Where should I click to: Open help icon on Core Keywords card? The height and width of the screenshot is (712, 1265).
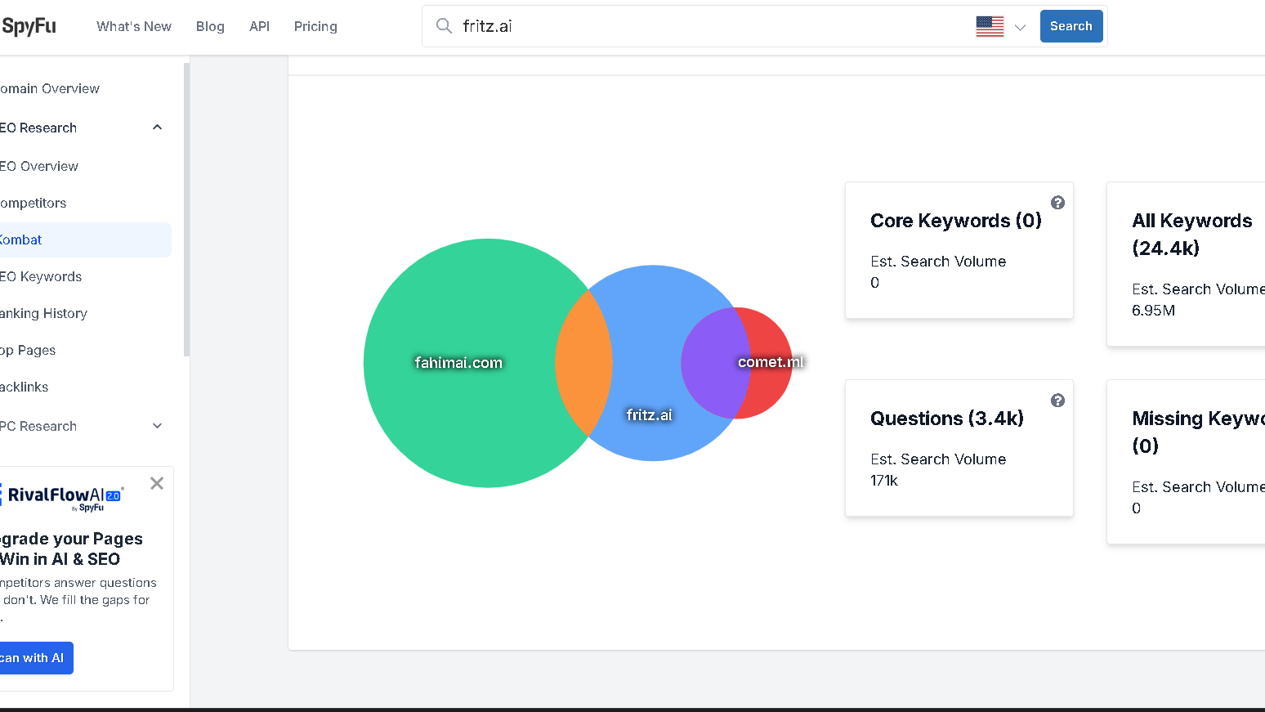pyautogui.click(x=1057, y=203)
